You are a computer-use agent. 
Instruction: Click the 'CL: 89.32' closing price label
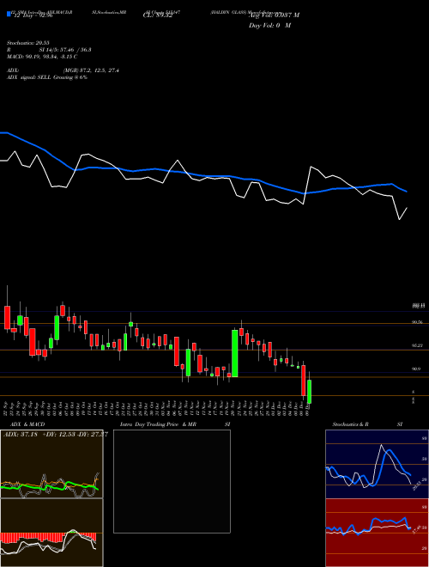pyautogui.click(x=157, y=15)
